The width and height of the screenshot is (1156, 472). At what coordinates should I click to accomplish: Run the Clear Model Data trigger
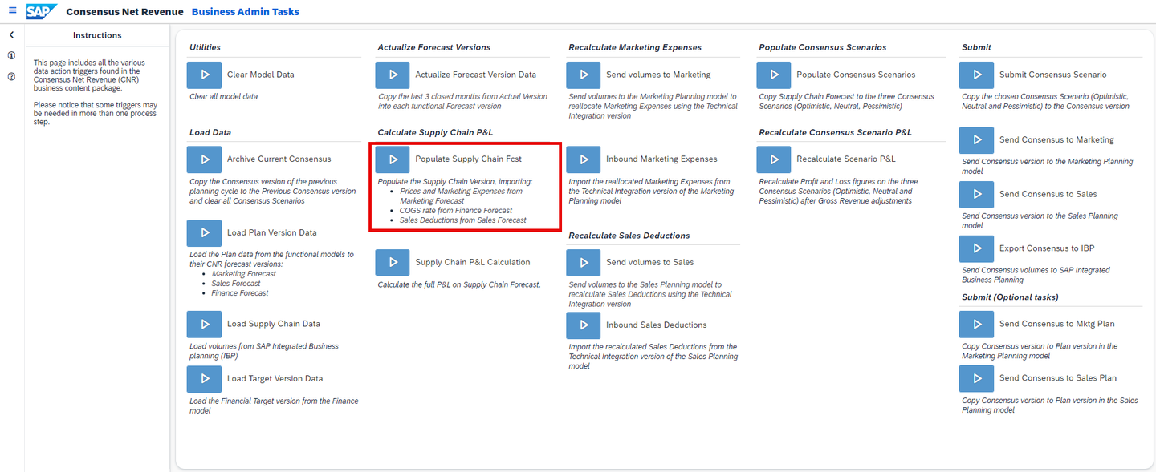[x=204, y=75]
